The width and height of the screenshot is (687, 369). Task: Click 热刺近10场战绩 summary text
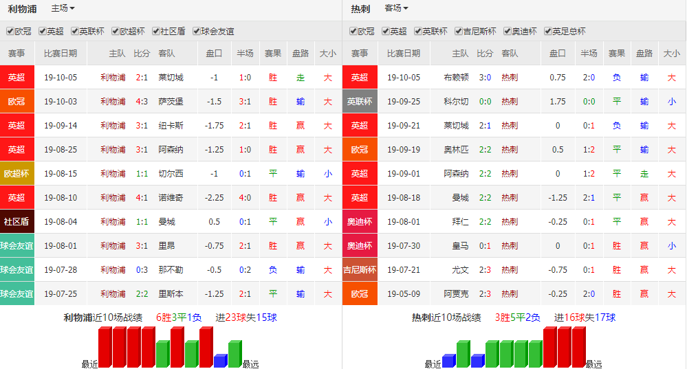click(x=446, y=317)
